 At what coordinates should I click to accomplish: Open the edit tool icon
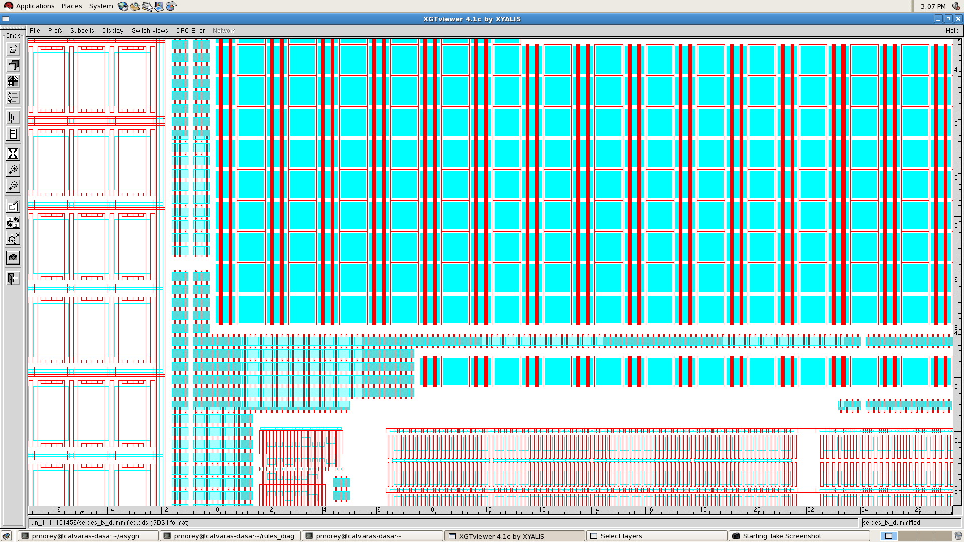pyautogui.click(x=13, y=206)
